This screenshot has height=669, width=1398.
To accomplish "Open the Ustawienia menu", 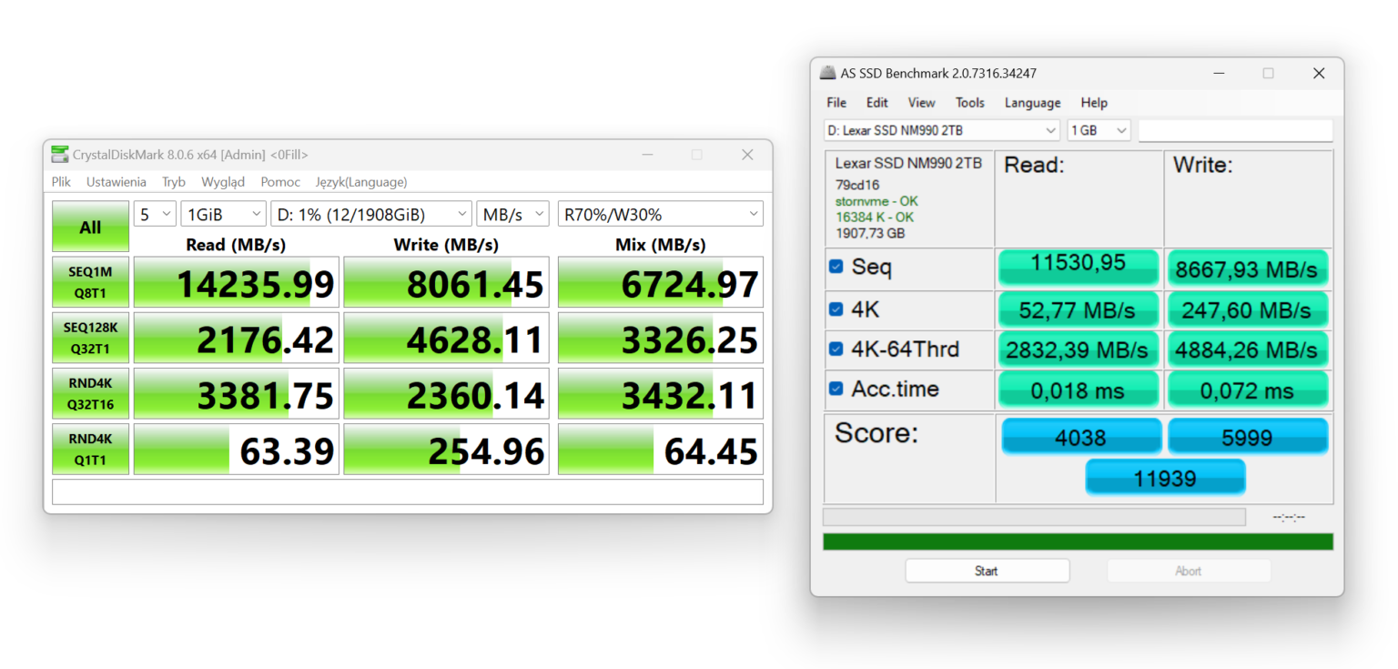I will (x=116, y=181).
